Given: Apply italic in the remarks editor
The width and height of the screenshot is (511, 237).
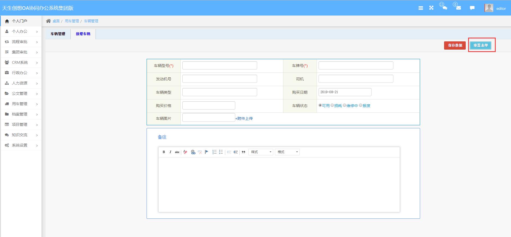Looking at the screenshot, I should (170, 152).
